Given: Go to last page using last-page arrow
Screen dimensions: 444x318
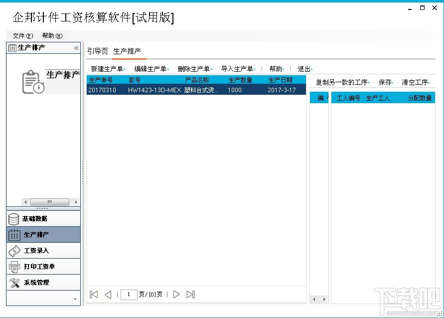Looking at the screenshot, I should point(190,294).
